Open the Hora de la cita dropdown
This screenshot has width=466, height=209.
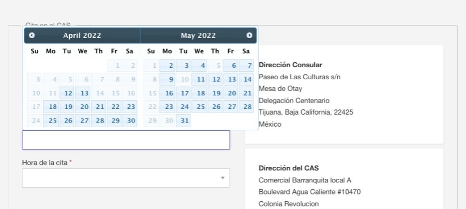(126, 178)
